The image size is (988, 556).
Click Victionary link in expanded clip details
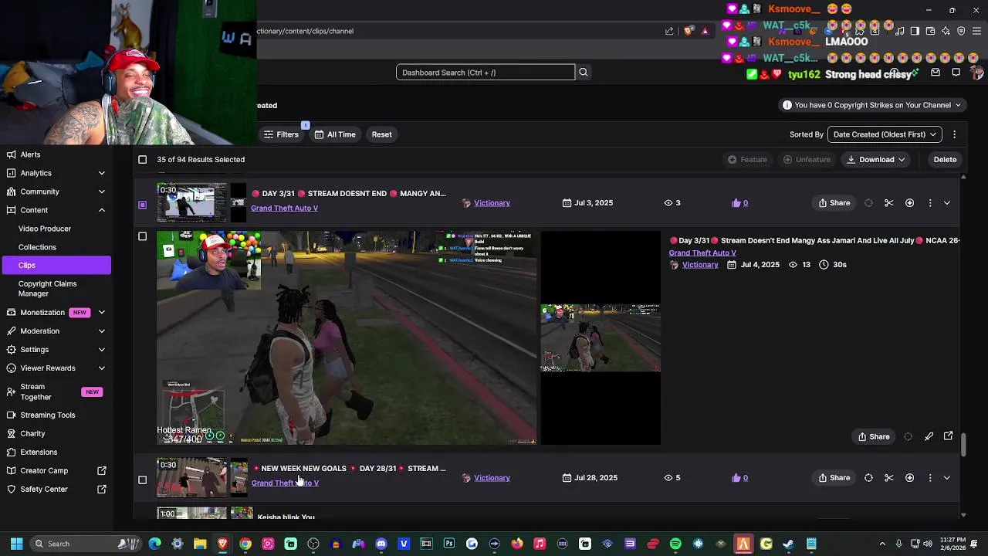pos(700,265)
